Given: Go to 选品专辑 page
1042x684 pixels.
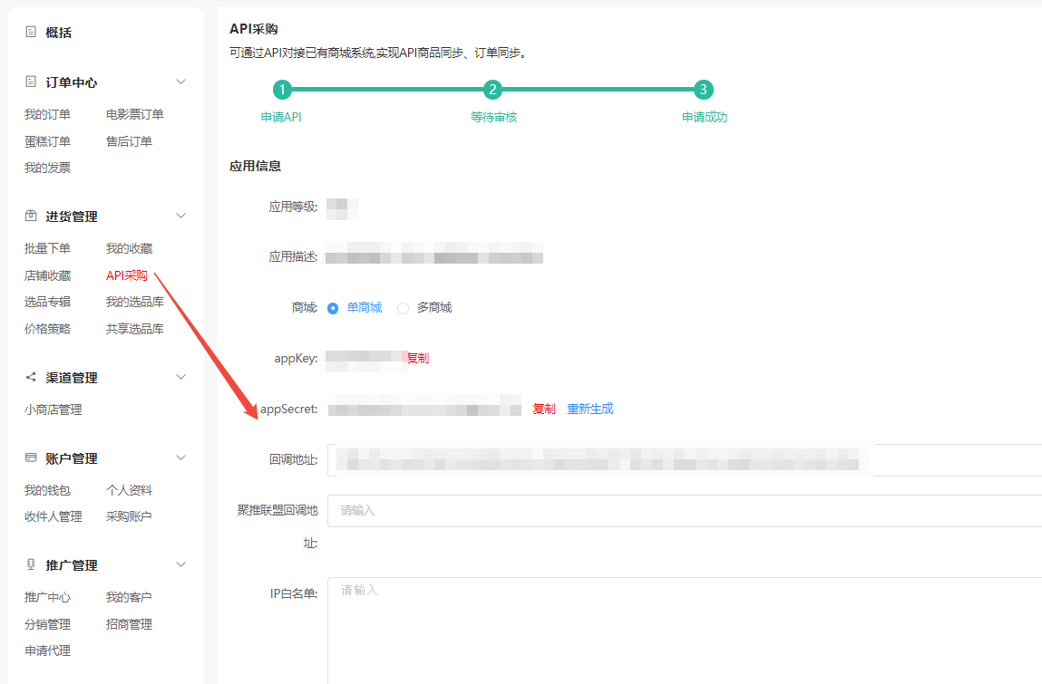Looking at the screenshot, I should tap(47, 303).
